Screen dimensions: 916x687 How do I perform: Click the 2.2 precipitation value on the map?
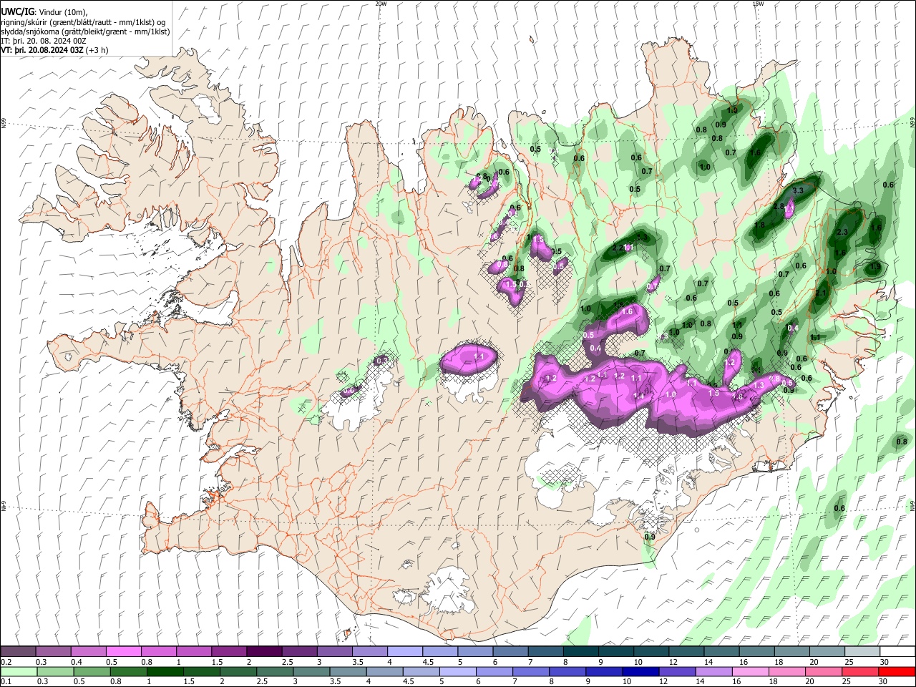click(618, 248)
